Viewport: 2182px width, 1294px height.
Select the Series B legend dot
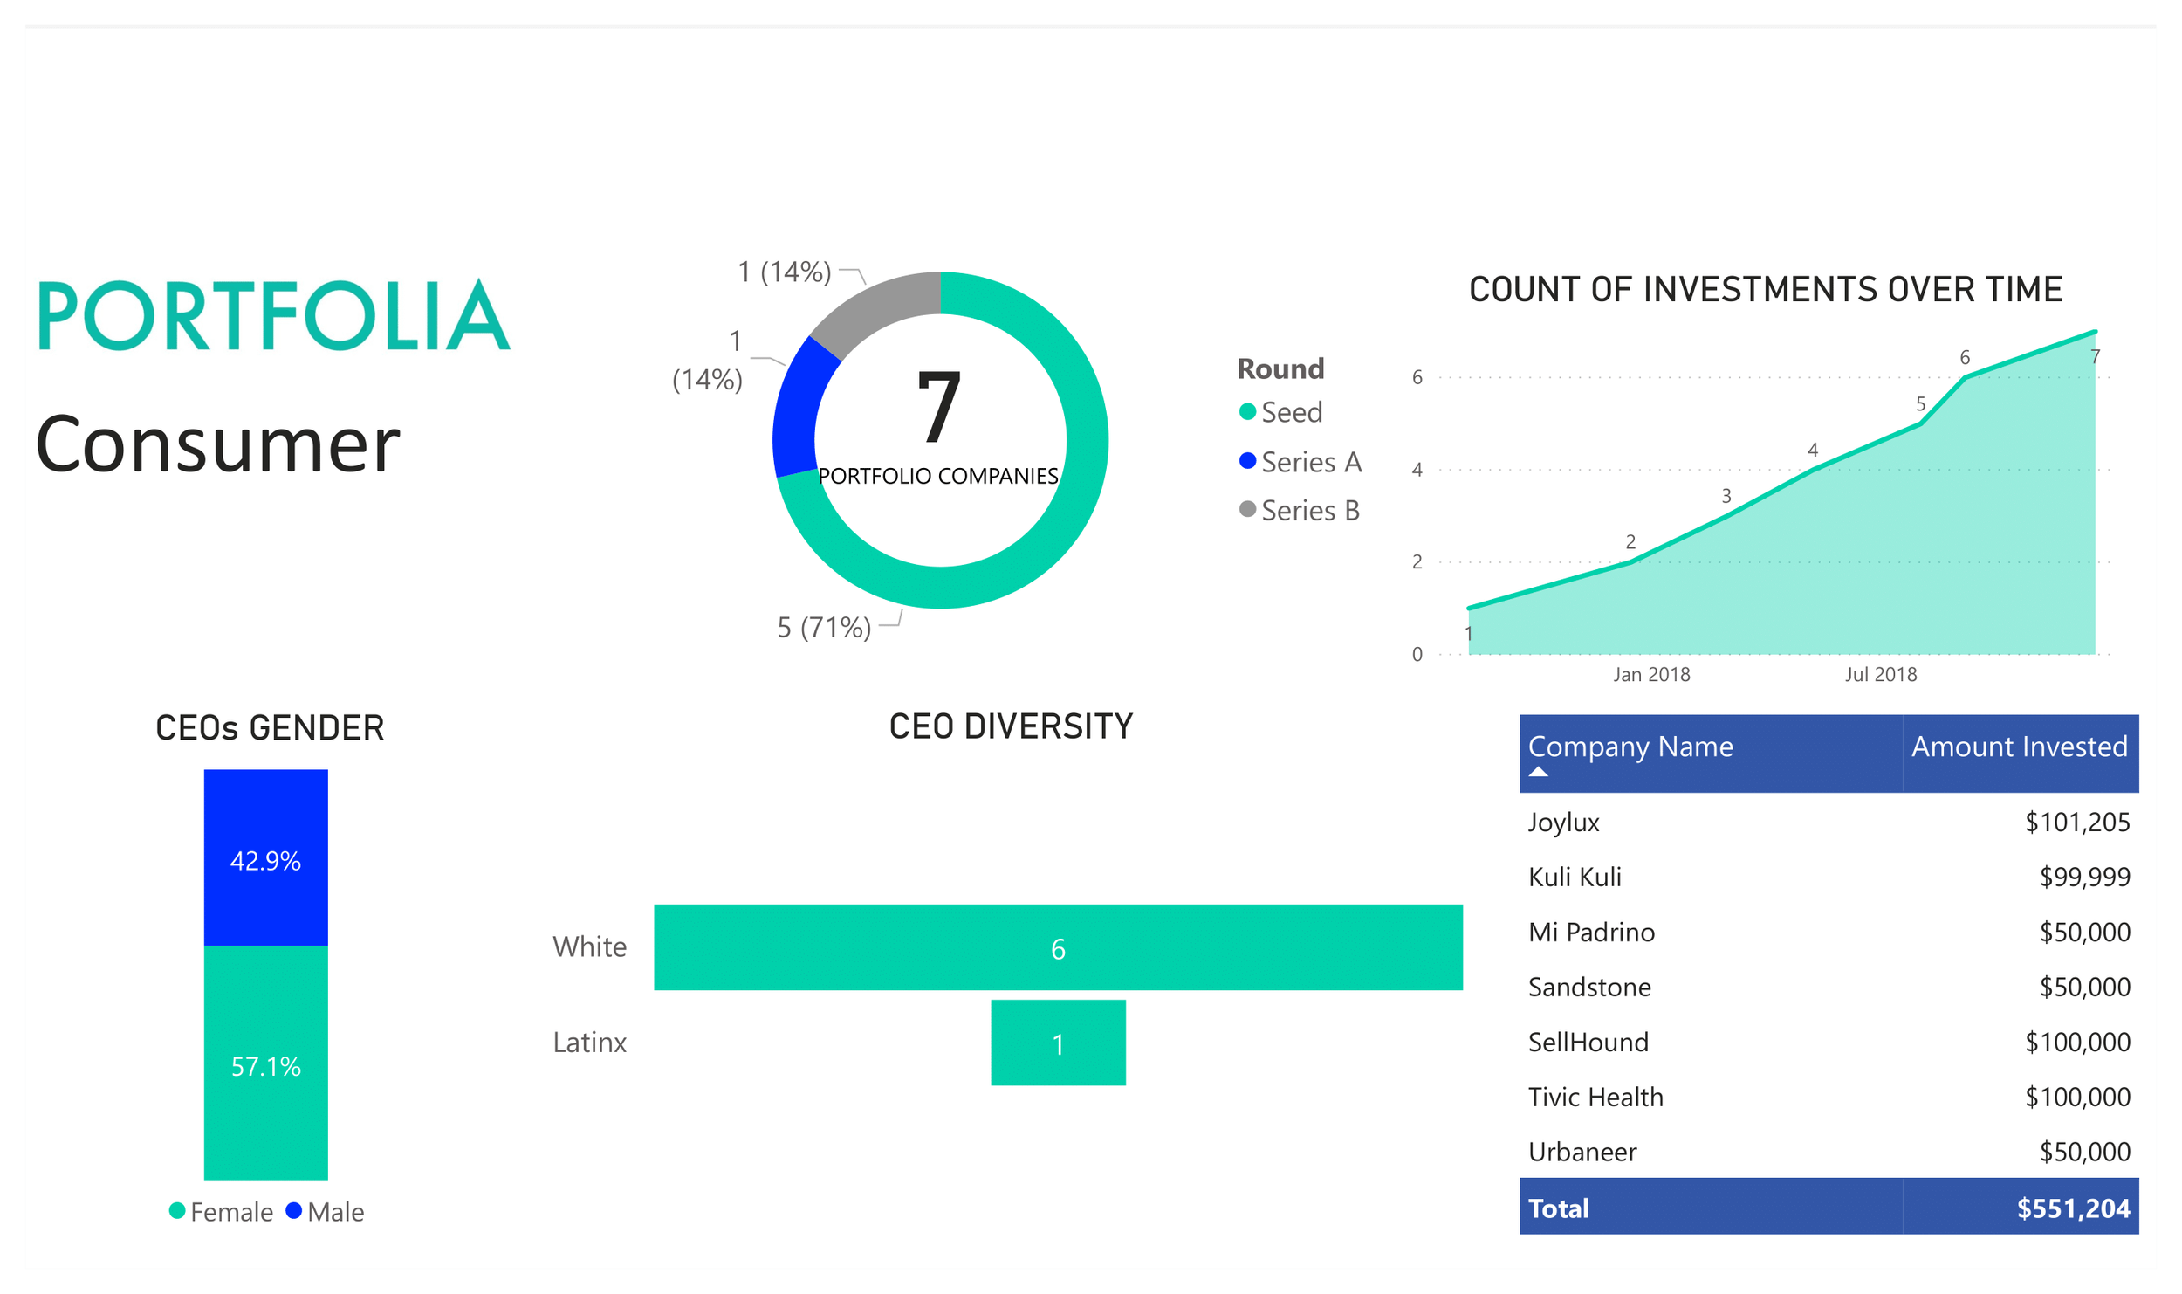(x=1247, y=509)
